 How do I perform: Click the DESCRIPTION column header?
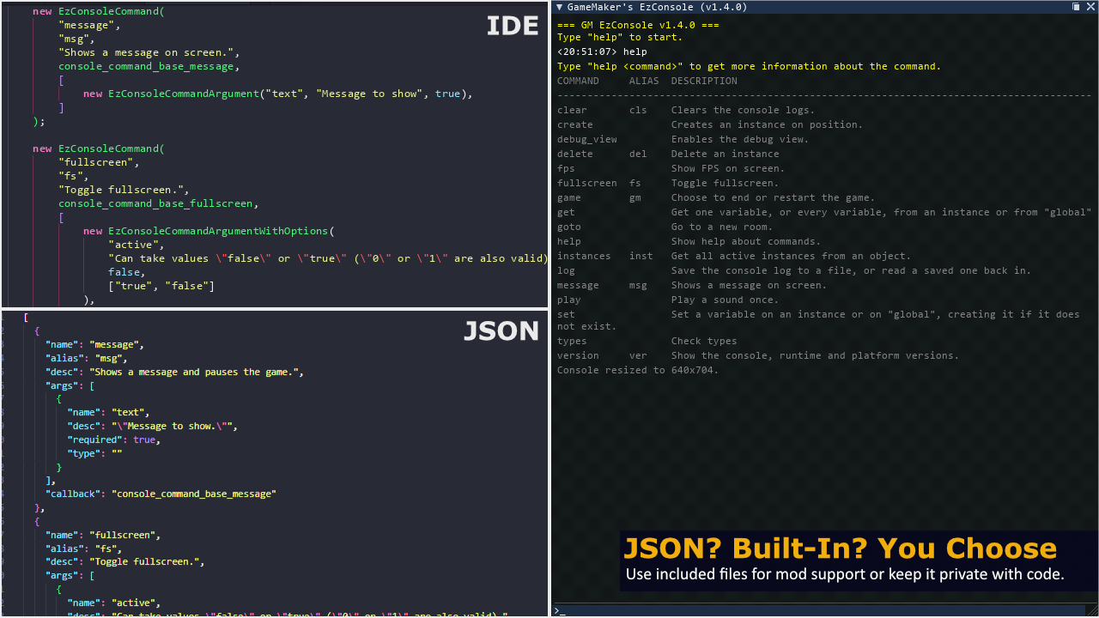[704, 81]
